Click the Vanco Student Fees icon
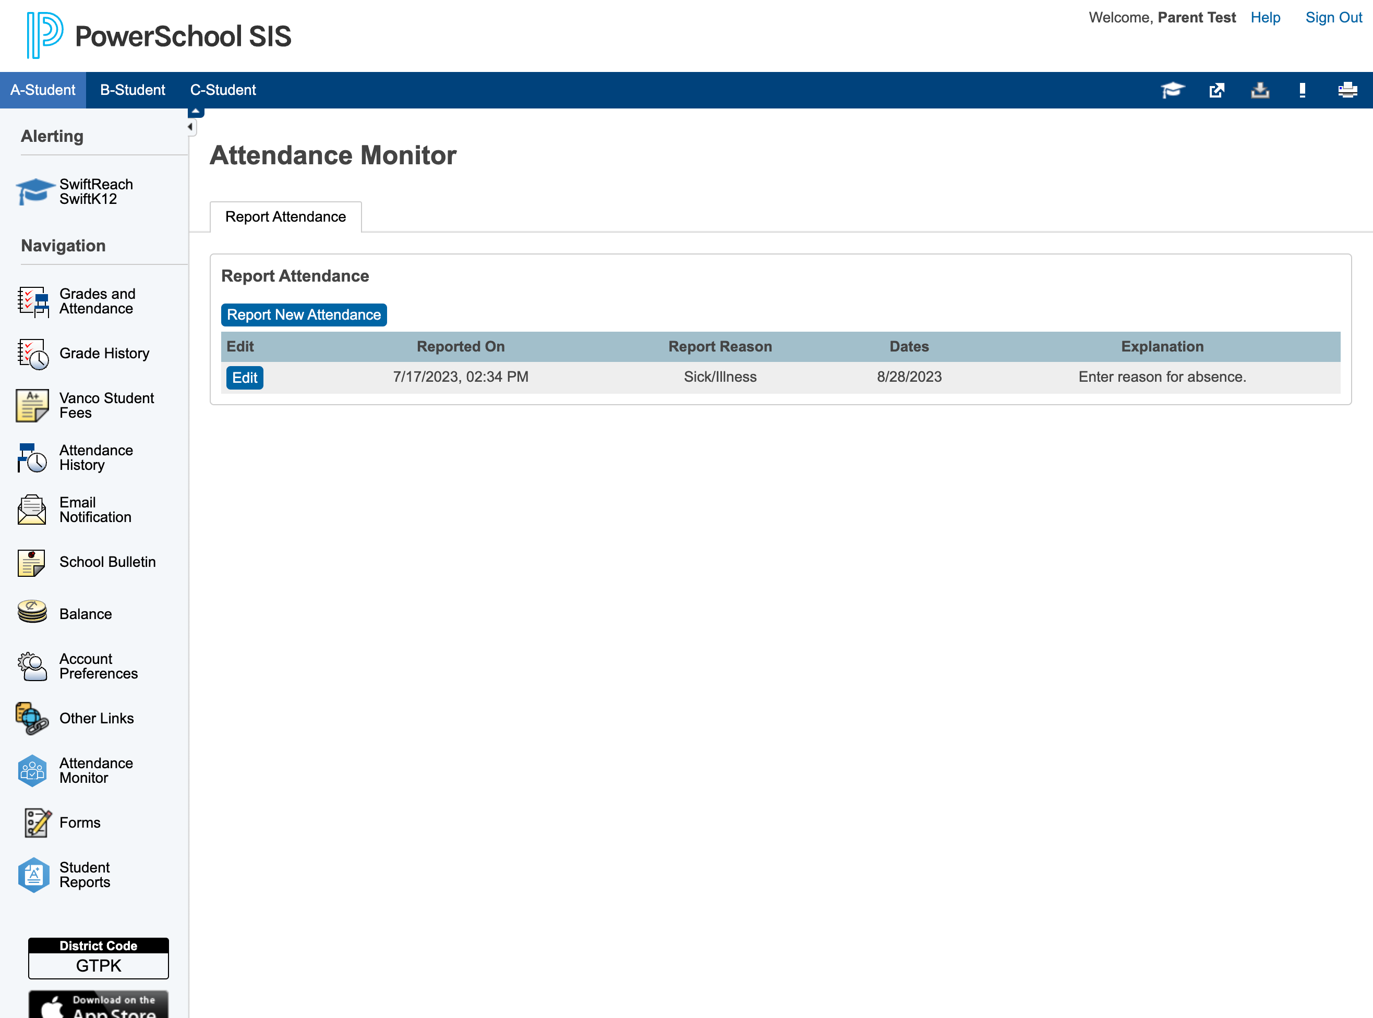 point(32,405)
